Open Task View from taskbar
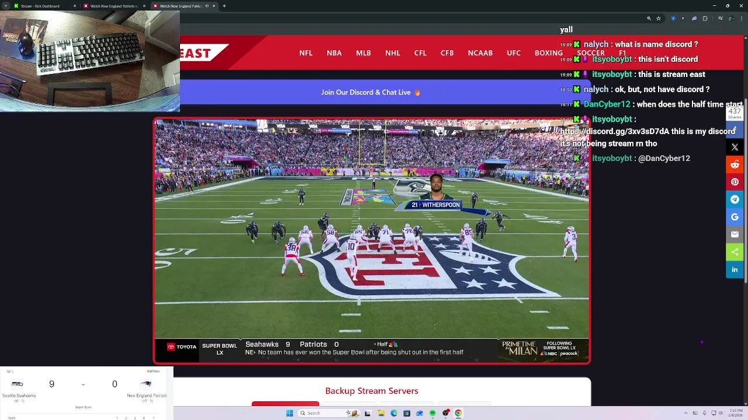Viewport: 748px width, 420px height. click(x=368, y=413)
